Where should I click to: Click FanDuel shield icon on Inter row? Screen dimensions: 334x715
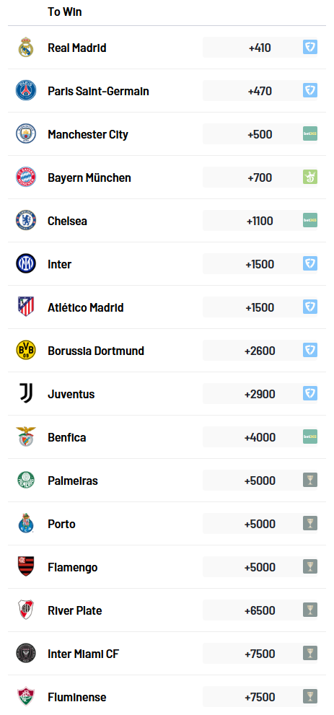(310, 263)
